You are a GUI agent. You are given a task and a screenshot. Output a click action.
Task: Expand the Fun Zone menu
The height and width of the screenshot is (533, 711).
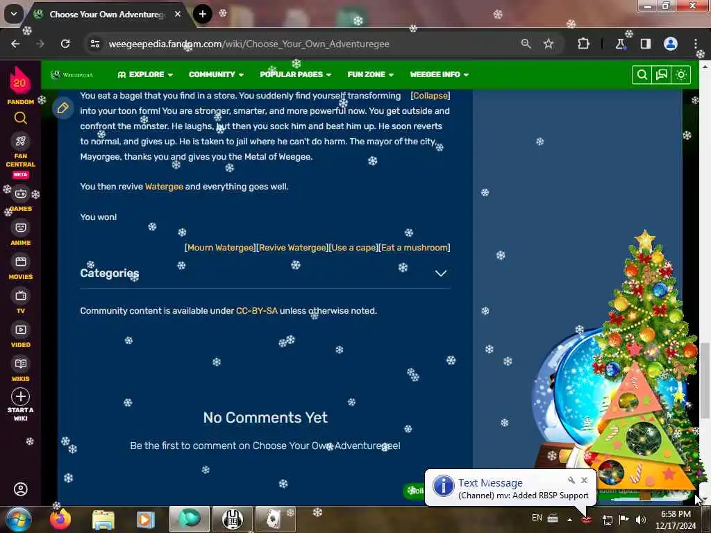(371, 74)
